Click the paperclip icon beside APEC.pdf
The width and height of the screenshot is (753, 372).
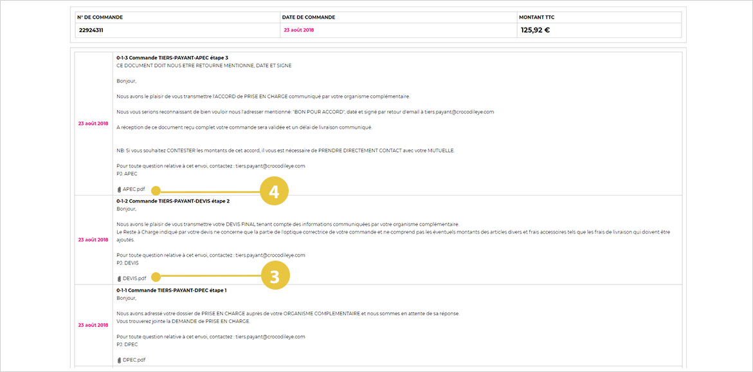119,190
